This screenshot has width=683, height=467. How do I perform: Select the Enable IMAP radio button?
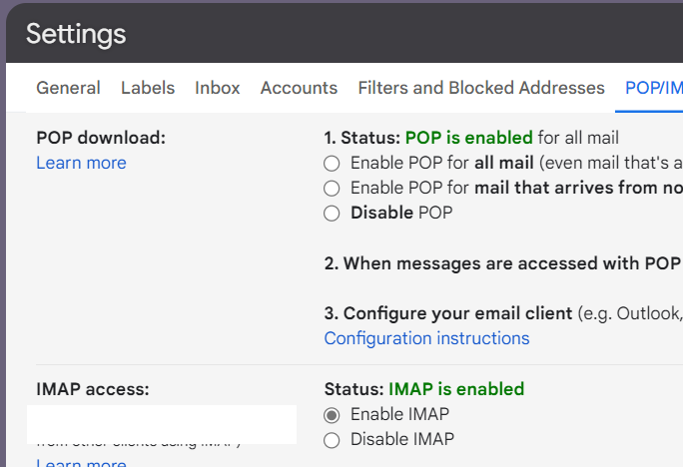(x=332, y=414)
